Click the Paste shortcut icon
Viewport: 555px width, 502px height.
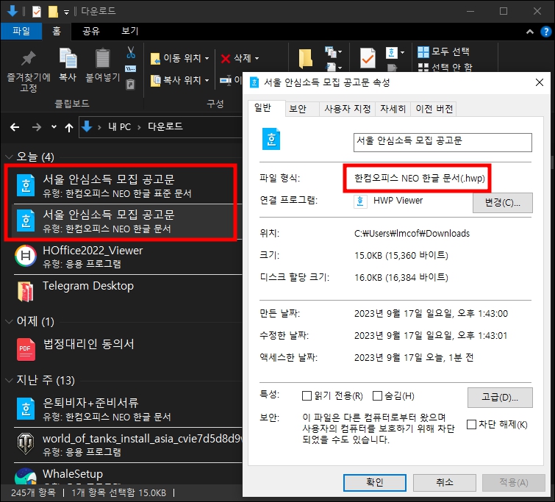130,84
